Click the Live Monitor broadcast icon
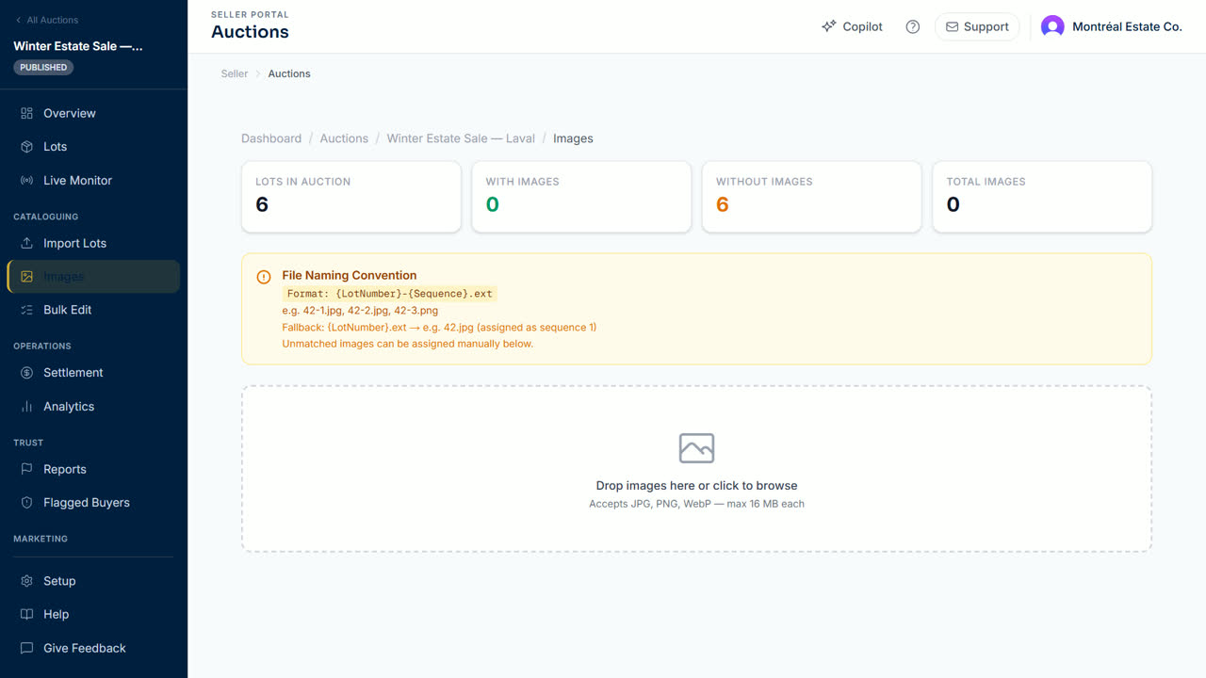Screen dimensions: 1206x678 [26, 181]
